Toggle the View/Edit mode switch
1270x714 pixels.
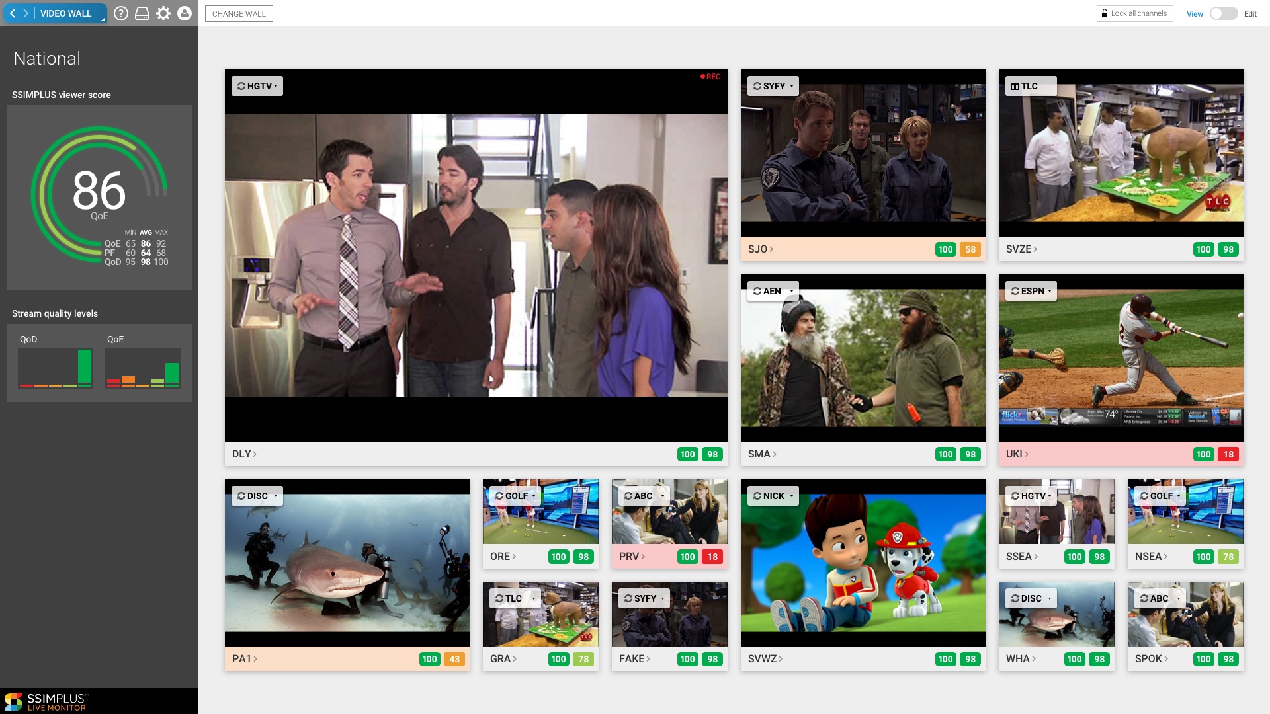tap(1223, 13)
